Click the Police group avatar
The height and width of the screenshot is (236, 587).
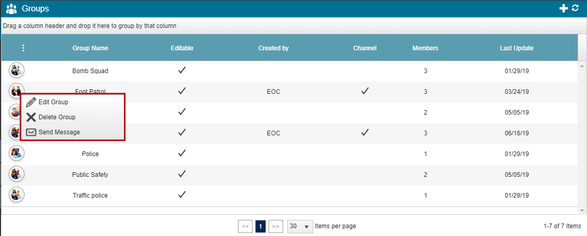[17, 153]
